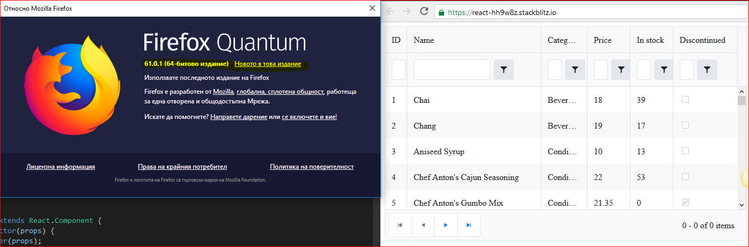Sort by the In stock column header
This screenshot has width=749, height=247.
tap(651, 40)
